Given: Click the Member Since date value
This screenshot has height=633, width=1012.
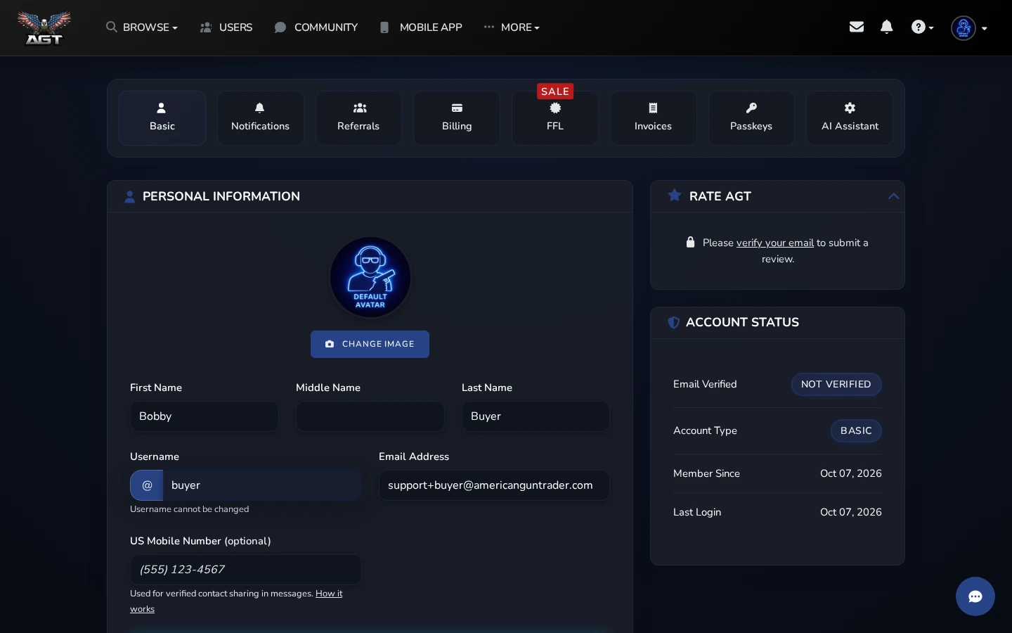Looking at the screenshot, I should [851, 473].
